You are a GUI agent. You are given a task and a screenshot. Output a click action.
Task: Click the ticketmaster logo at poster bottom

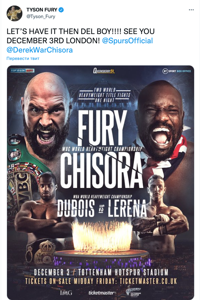point(102,293)
